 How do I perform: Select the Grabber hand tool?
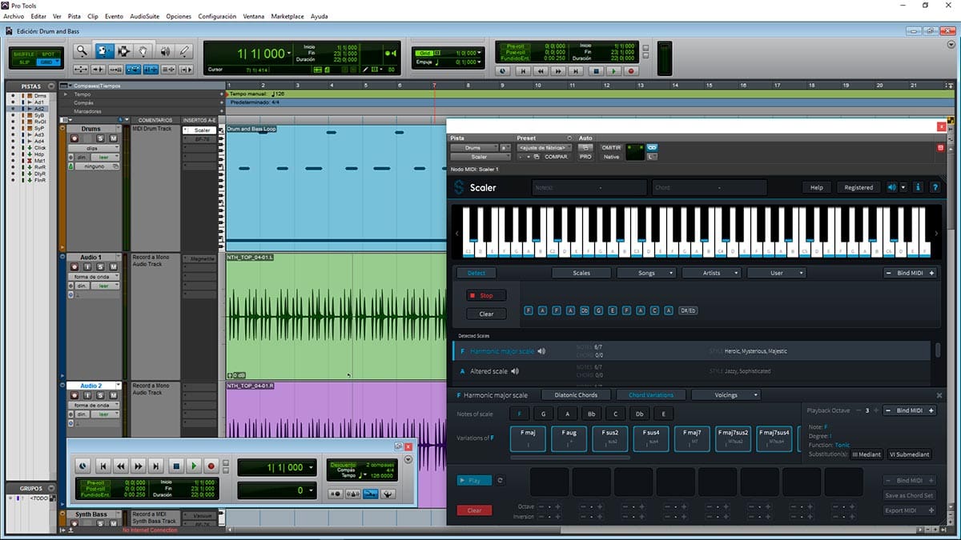click(144, 51)
